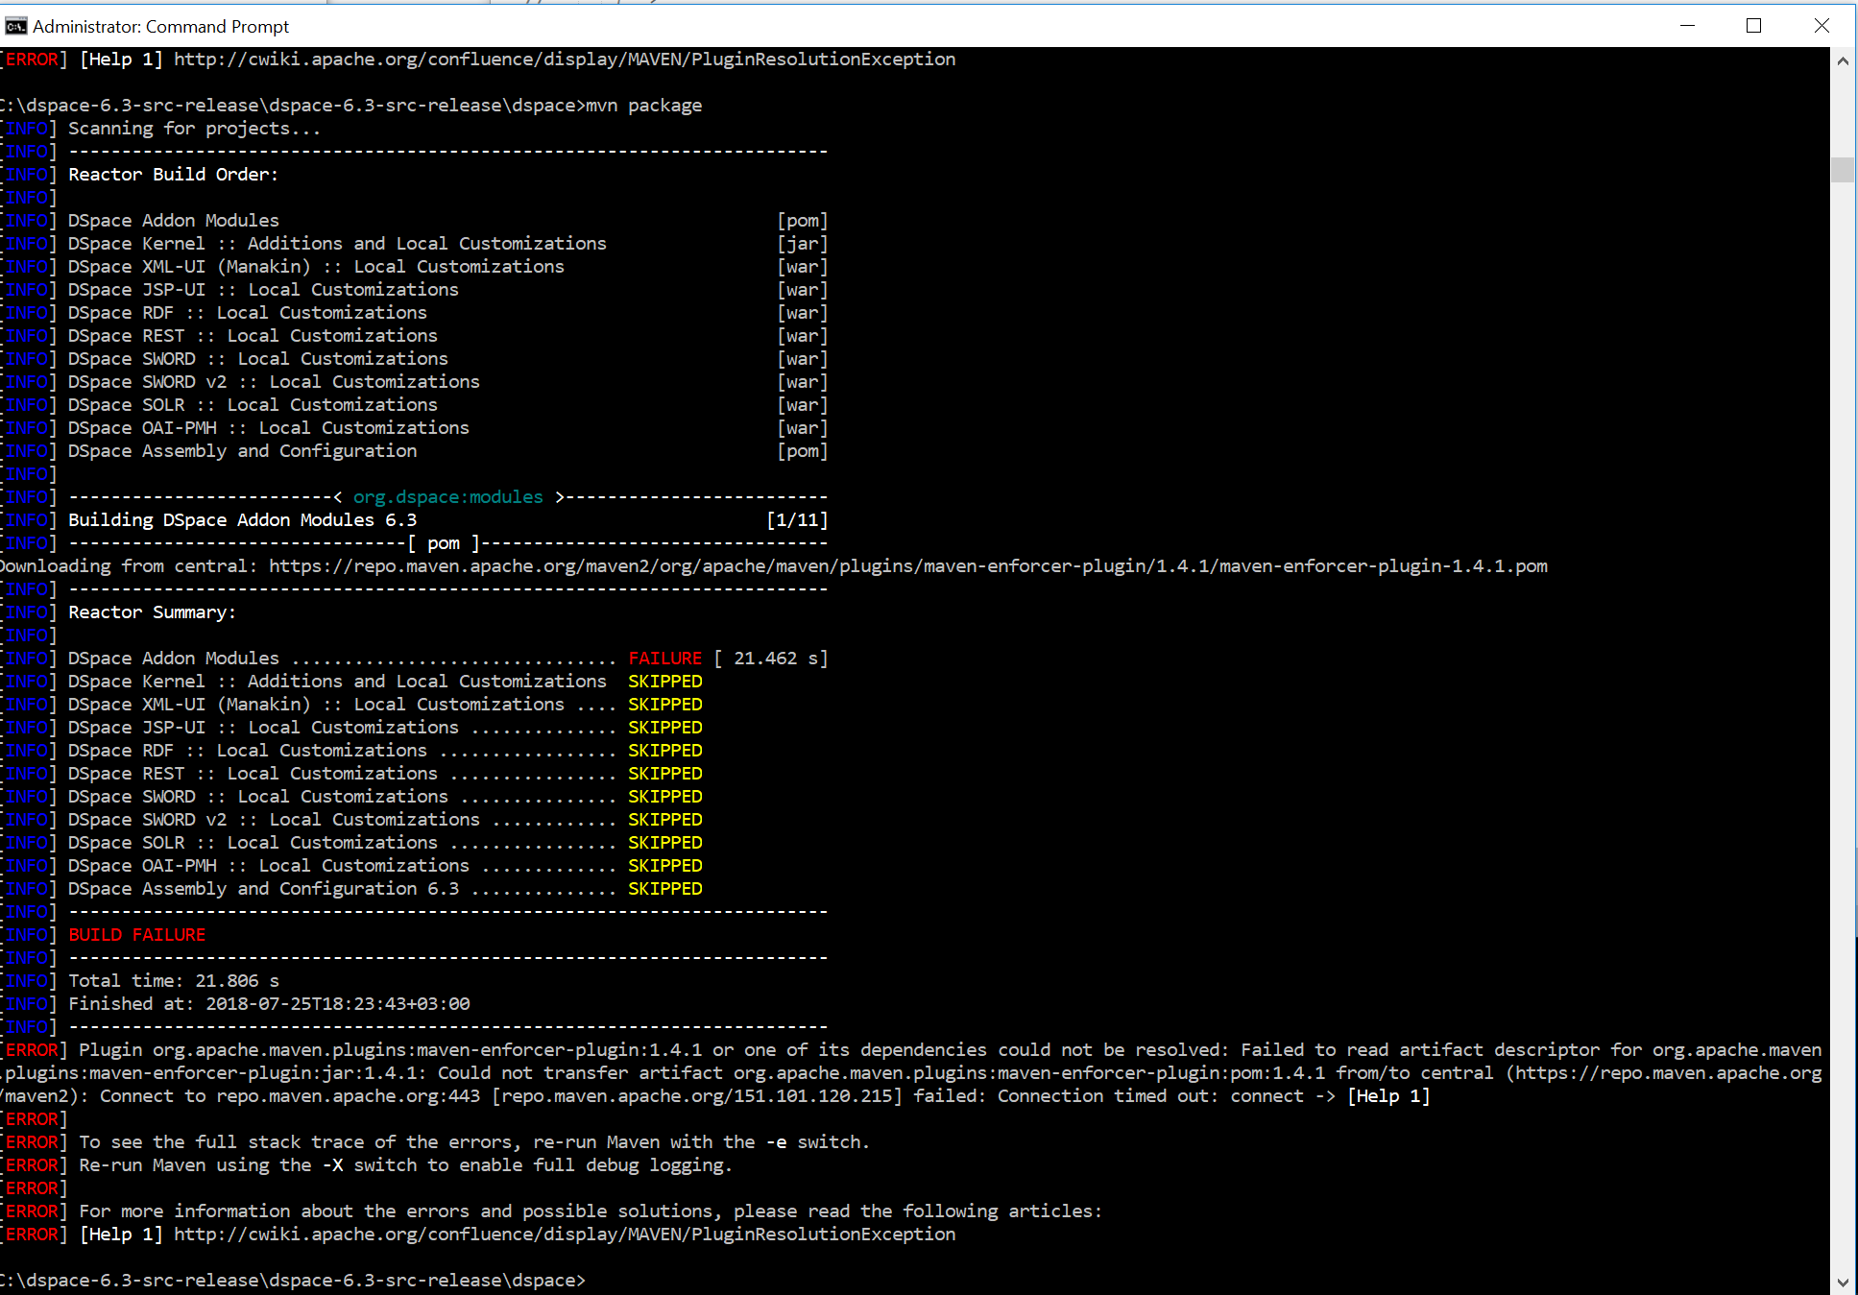
Task: Click the maven-enforcer-plugin download URL
Action: 907,566
